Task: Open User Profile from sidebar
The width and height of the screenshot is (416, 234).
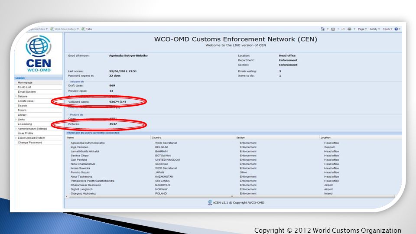Action: pyautogui.click(x=25, y=133)
